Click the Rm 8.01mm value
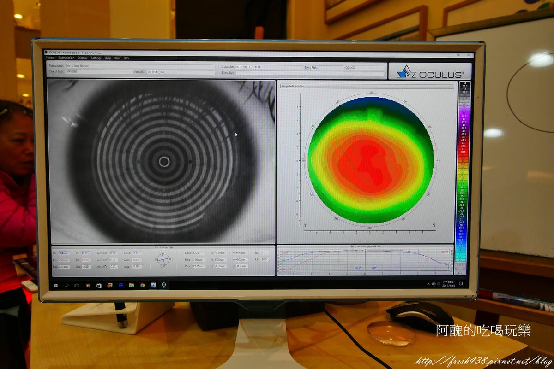 point(64,267)
